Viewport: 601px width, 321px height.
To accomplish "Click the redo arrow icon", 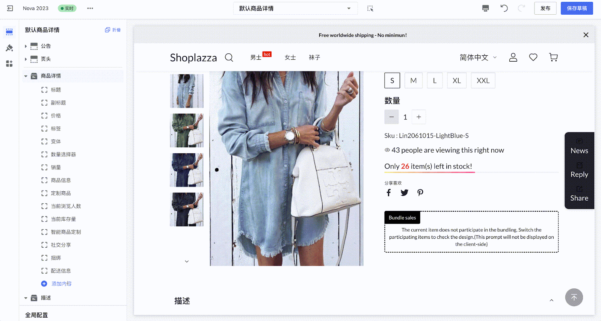I will [x=521, y=8].
